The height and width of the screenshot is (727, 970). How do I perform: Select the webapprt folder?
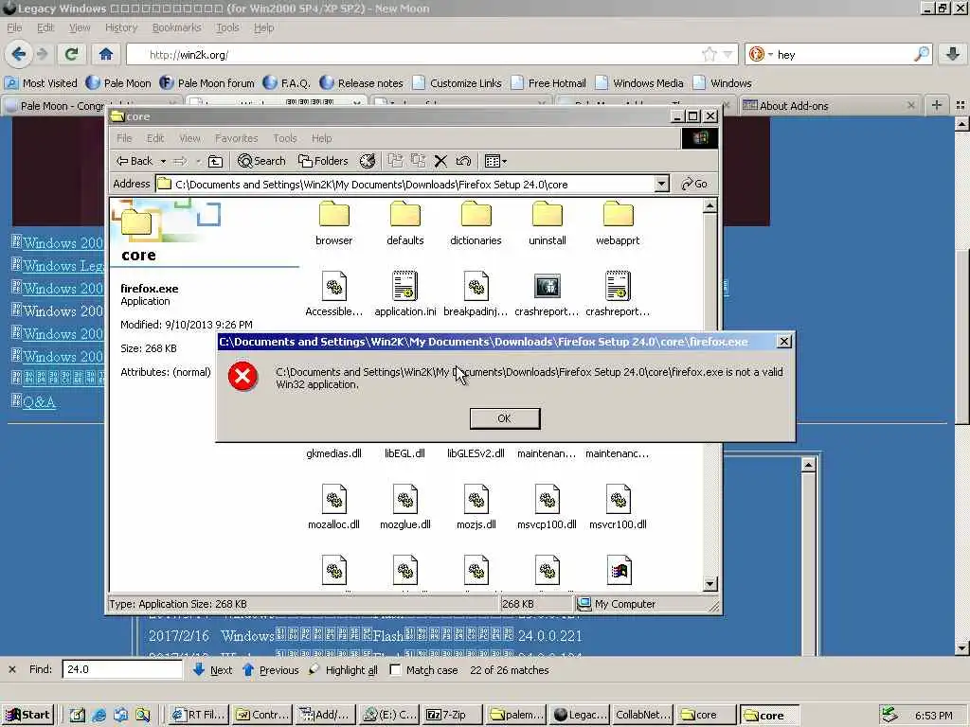(618, 223)
